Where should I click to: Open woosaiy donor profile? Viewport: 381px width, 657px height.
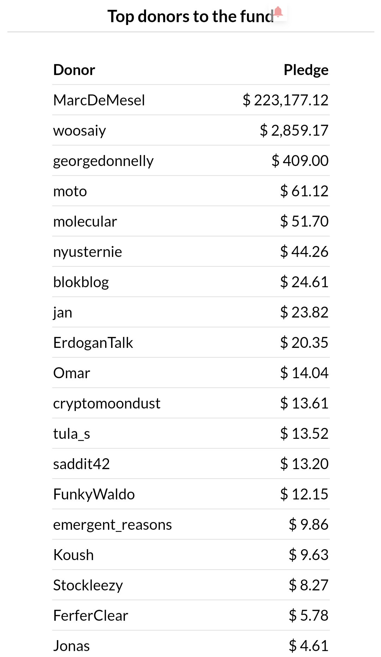(79, 131)
